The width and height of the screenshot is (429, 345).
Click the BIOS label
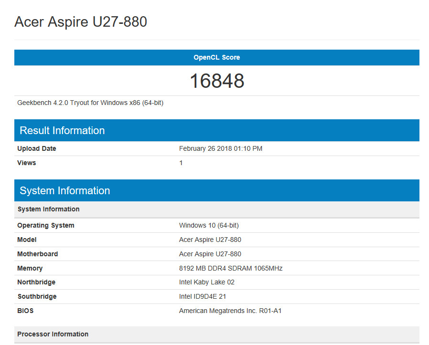[25, 311]
